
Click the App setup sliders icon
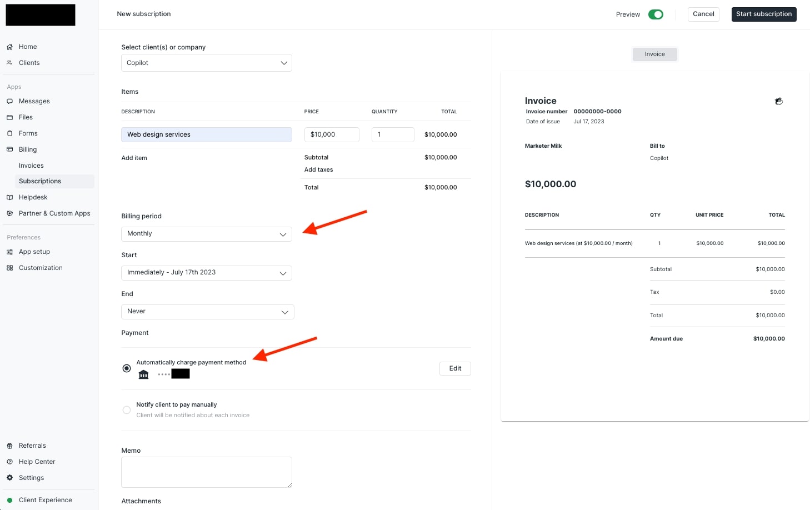click(9, 252)
